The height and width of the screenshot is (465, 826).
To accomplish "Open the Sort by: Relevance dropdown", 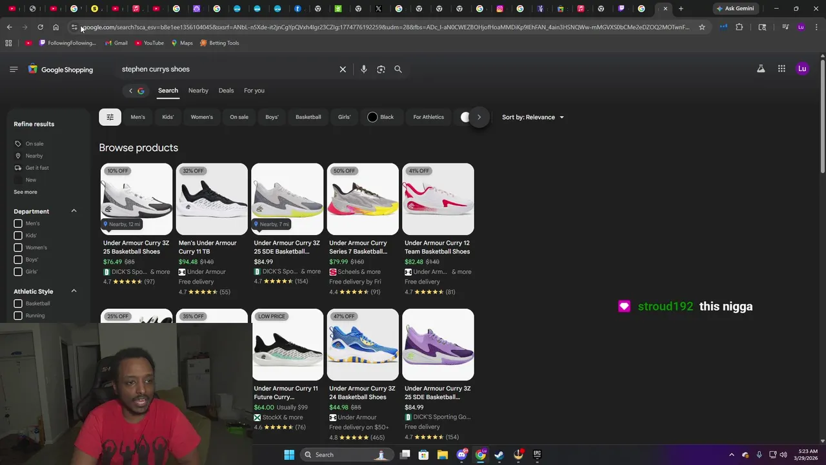I will point(533,117).
